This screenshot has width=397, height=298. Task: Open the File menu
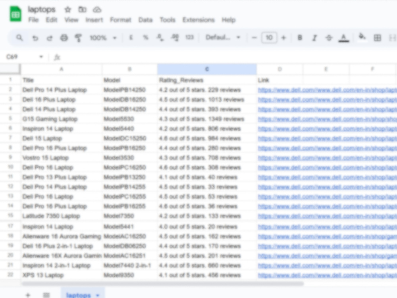click(x=33, y=20)
